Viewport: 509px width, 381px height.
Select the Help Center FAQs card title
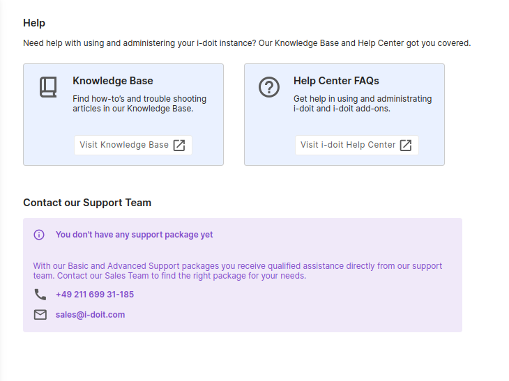click(x=336, y=81)
